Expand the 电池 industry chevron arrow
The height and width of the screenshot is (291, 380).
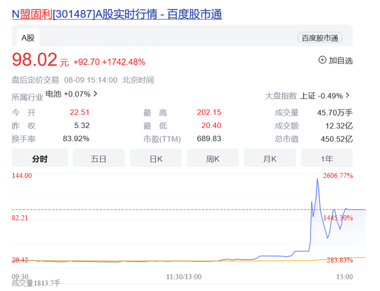95,94
